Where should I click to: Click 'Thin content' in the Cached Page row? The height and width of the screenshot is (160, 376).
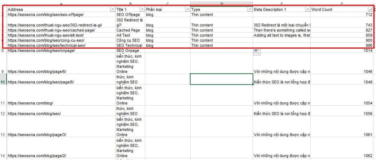pos(202,30)
